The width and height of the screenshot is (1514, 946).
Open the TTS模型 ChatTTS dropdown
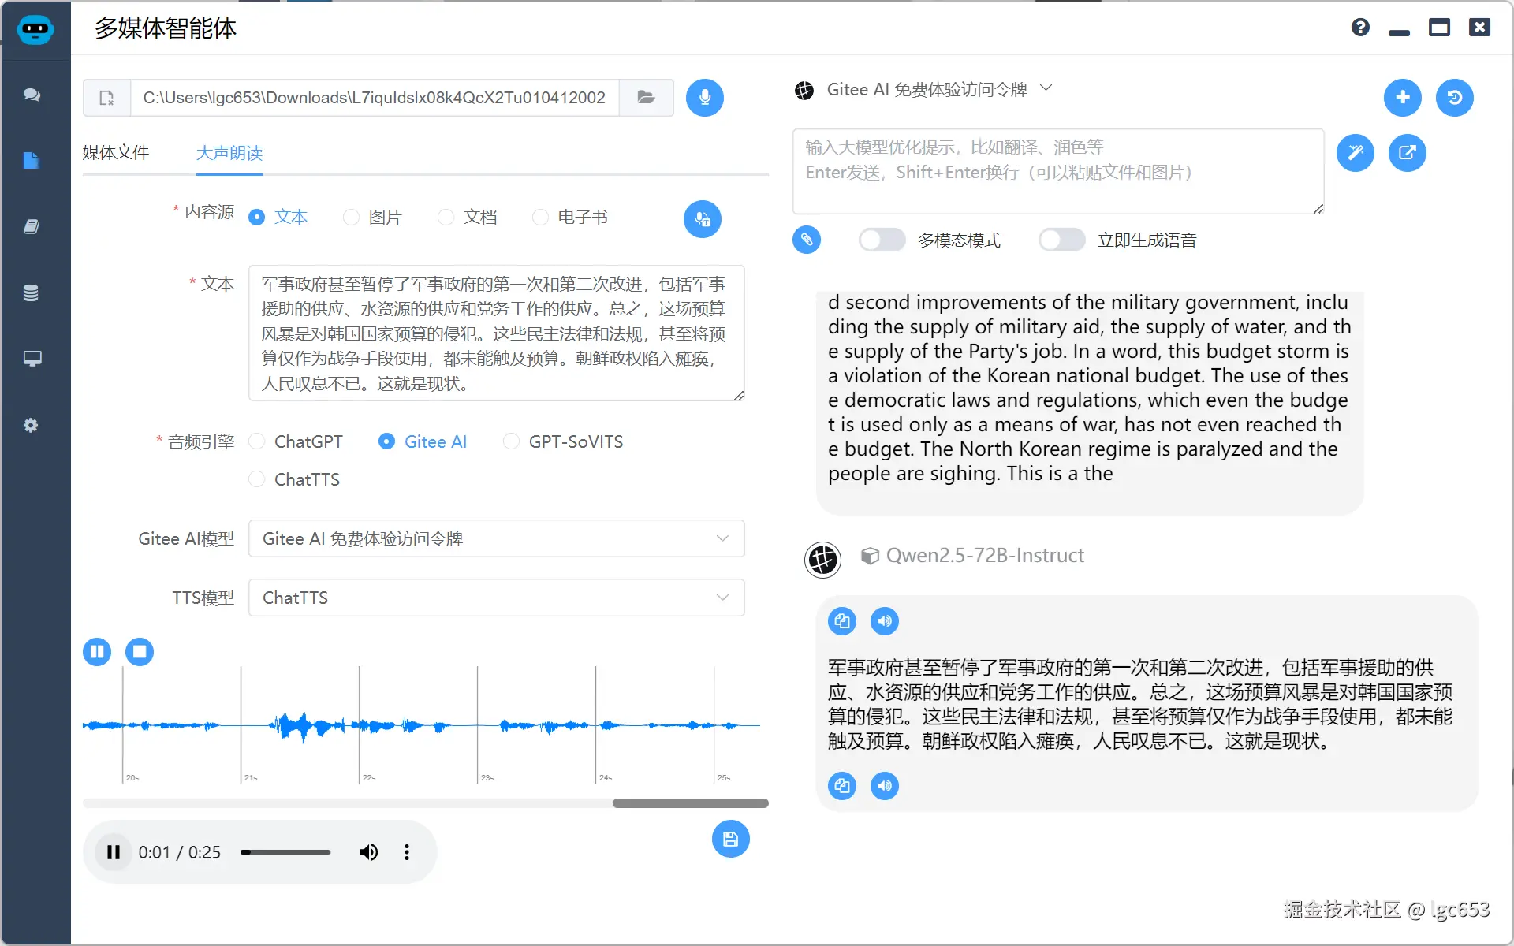pos(496,598)
